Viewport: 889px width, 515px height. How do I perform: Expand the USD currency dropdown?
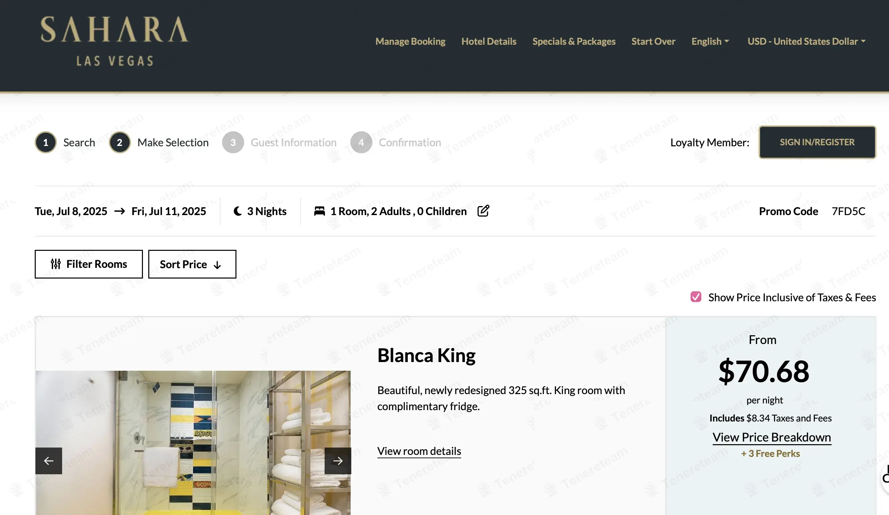pyautogui.click(x=807, y=42)
